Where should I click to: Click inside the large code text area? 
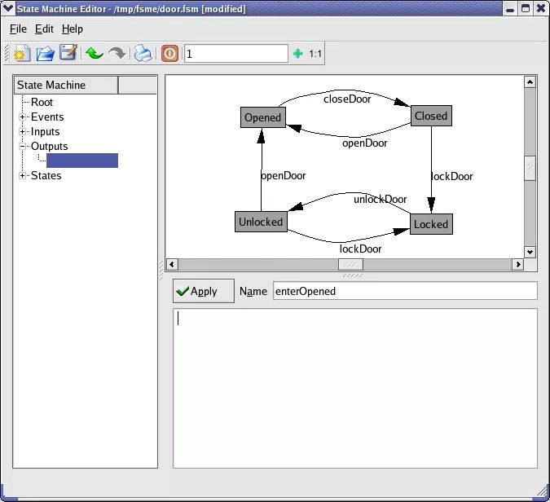pyautogui.click(x=355, y=388)
